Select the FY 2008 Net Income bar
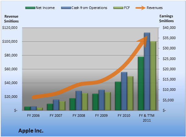 point(72,104)
